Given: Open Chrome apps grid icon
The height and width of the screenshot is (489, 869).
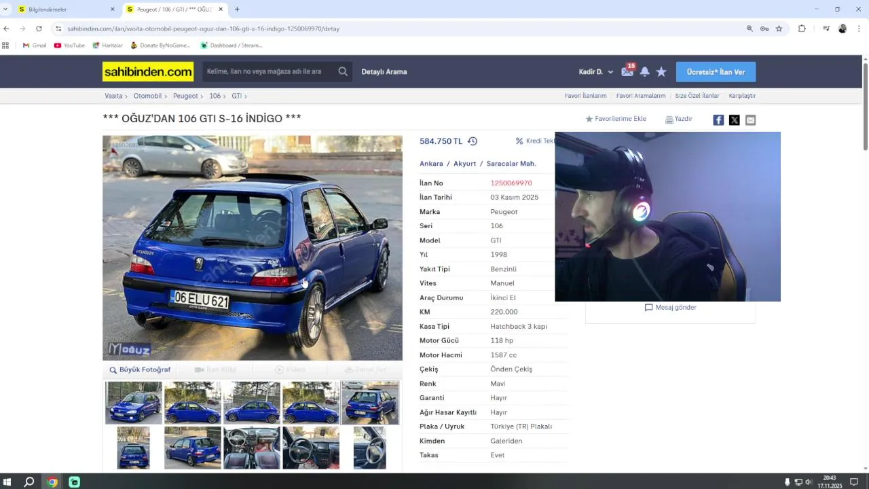Looking at the screenshot, I should click(5, 46).
